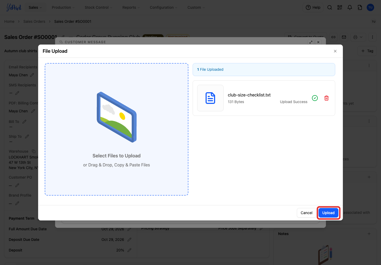Screen dimensions: 381x265
Task: Edit Deposit Due Date pencil icon
Action: (129, 240)
